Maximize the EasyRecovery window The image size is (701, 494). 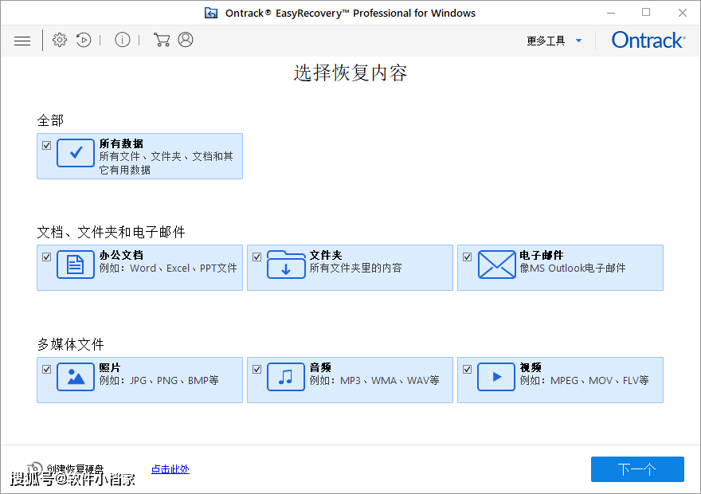point(646,13)
